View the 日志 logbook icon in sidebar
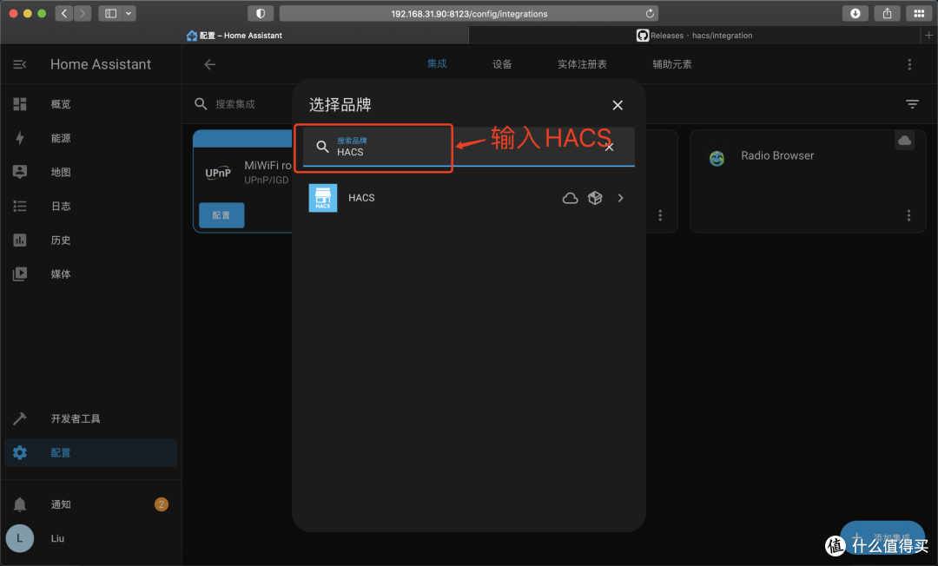The height and width of the screenshot is (566, 938). click(19, 206)
